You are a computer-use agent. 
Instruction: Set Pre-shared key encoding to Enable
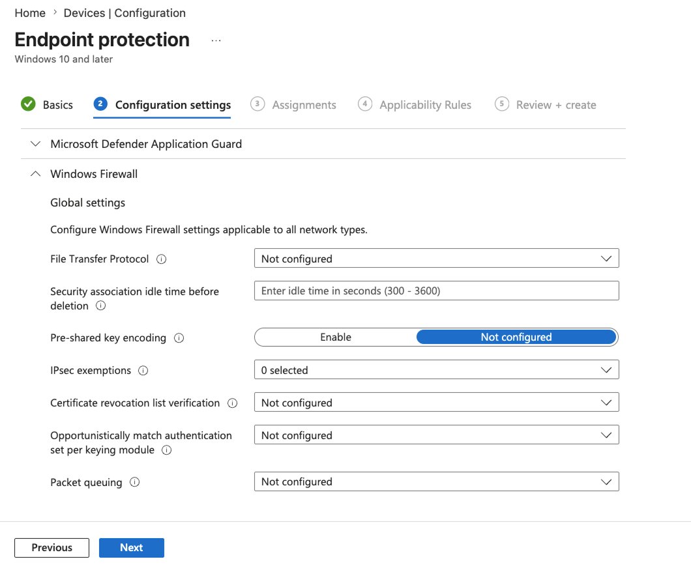click(x=336, y=337)
